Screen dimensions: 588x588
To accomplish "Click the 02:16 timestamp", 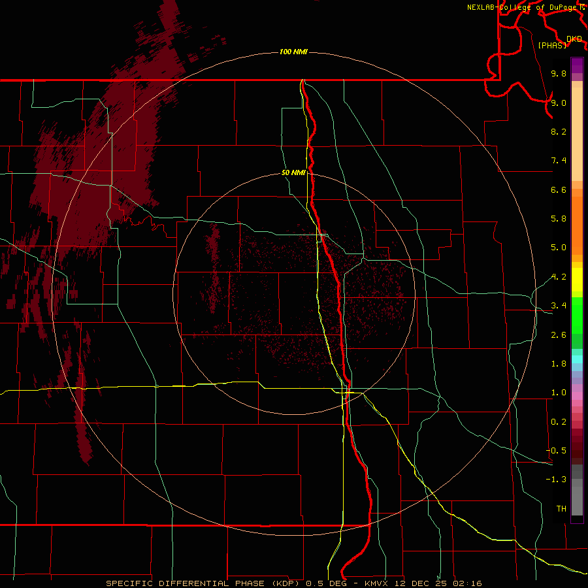I will point(467,583).
